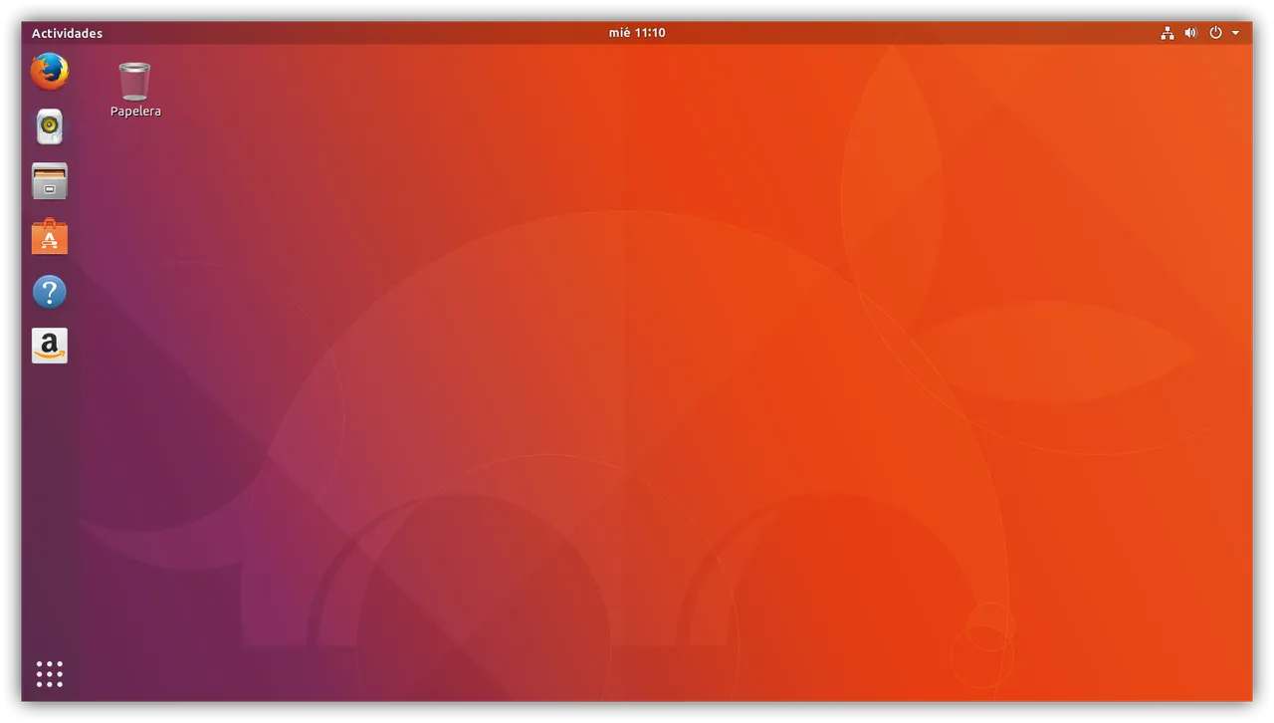Click the power icon in top bar
Viewport: 1274px width, 723px height.
click(1215, 33)
